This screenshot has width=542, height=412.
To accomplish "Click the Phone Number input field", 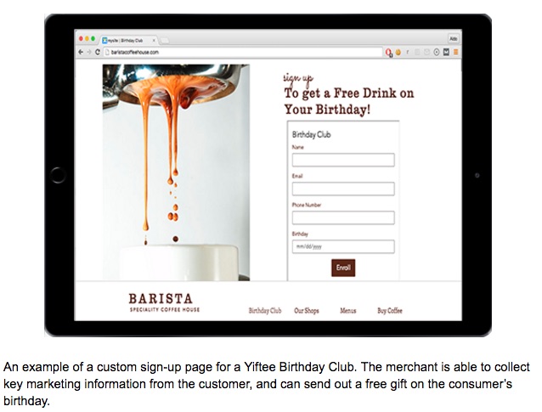I will pyautogui.click(x=343, y=217).
